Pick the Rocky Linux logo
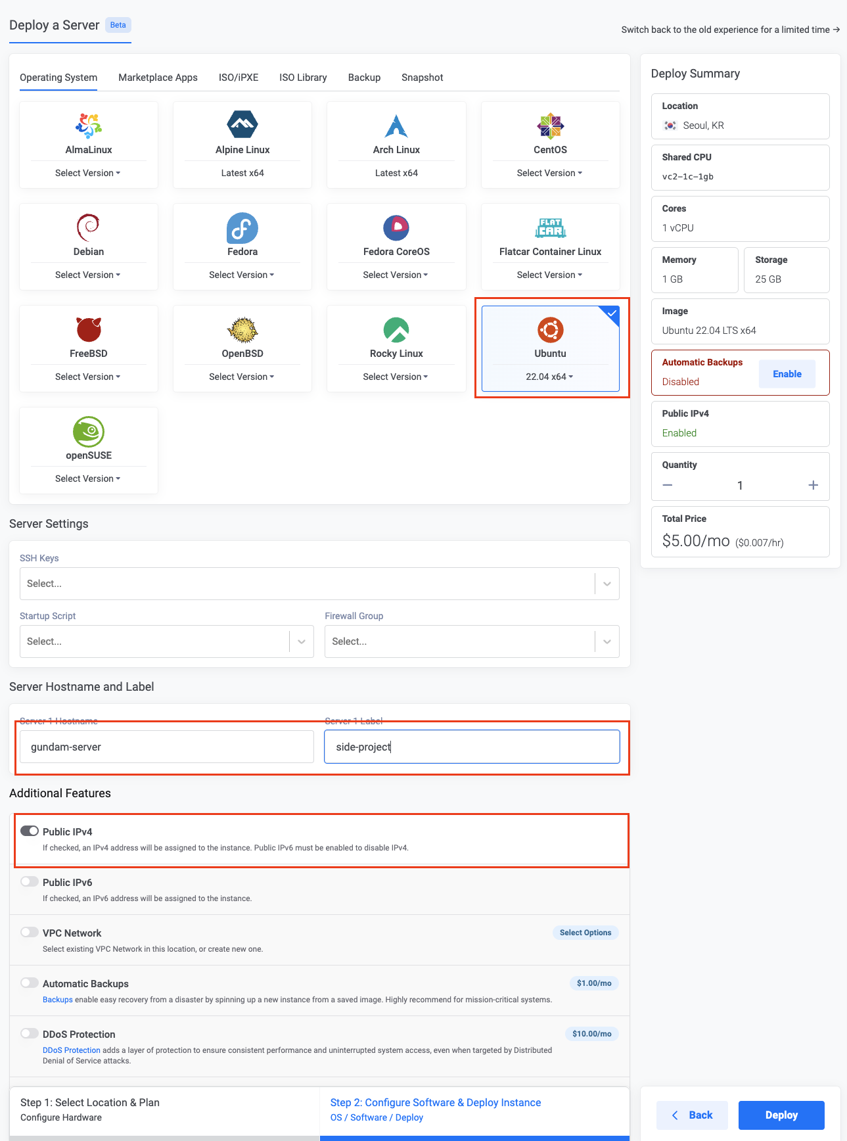 (396, 330)
